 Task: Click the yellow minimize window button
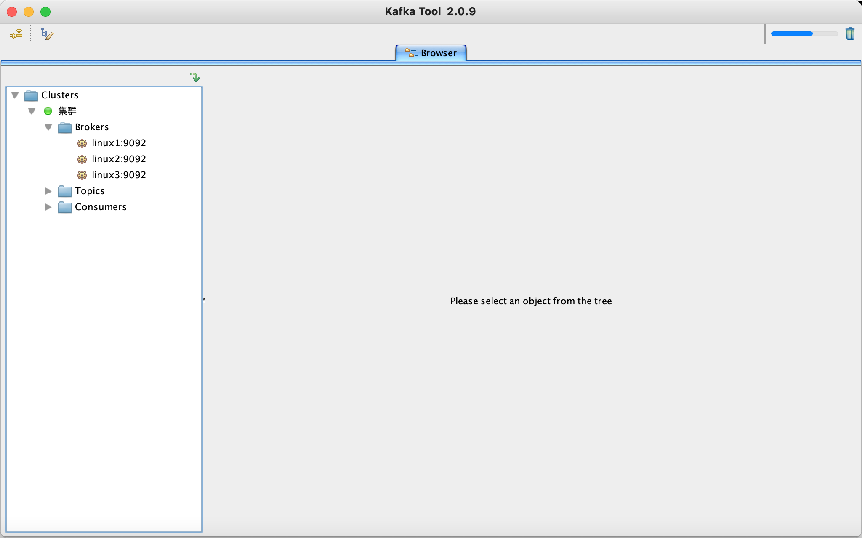pyautogui.click(x=29, y=12)
